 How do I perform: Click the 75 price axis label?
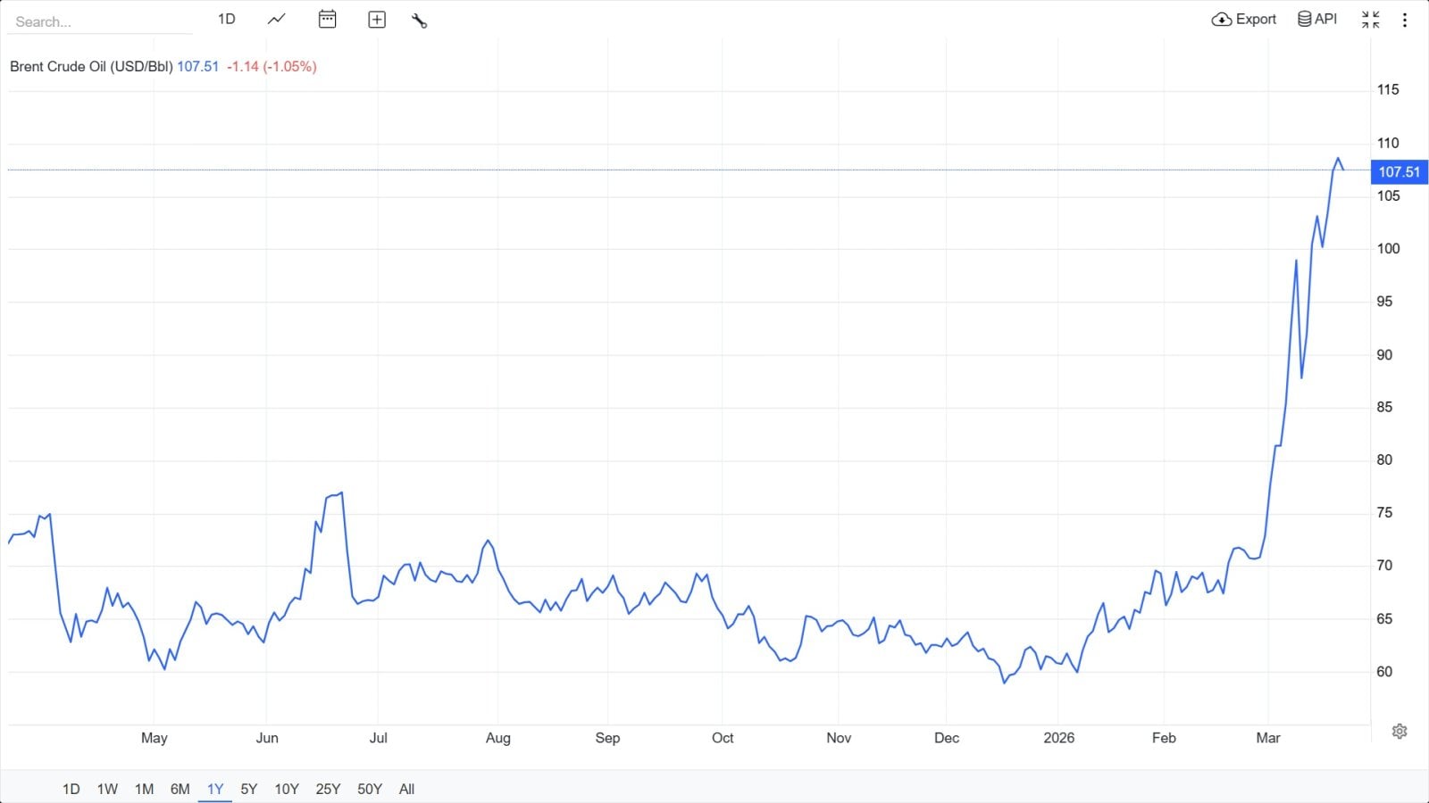click(1384, 512)
